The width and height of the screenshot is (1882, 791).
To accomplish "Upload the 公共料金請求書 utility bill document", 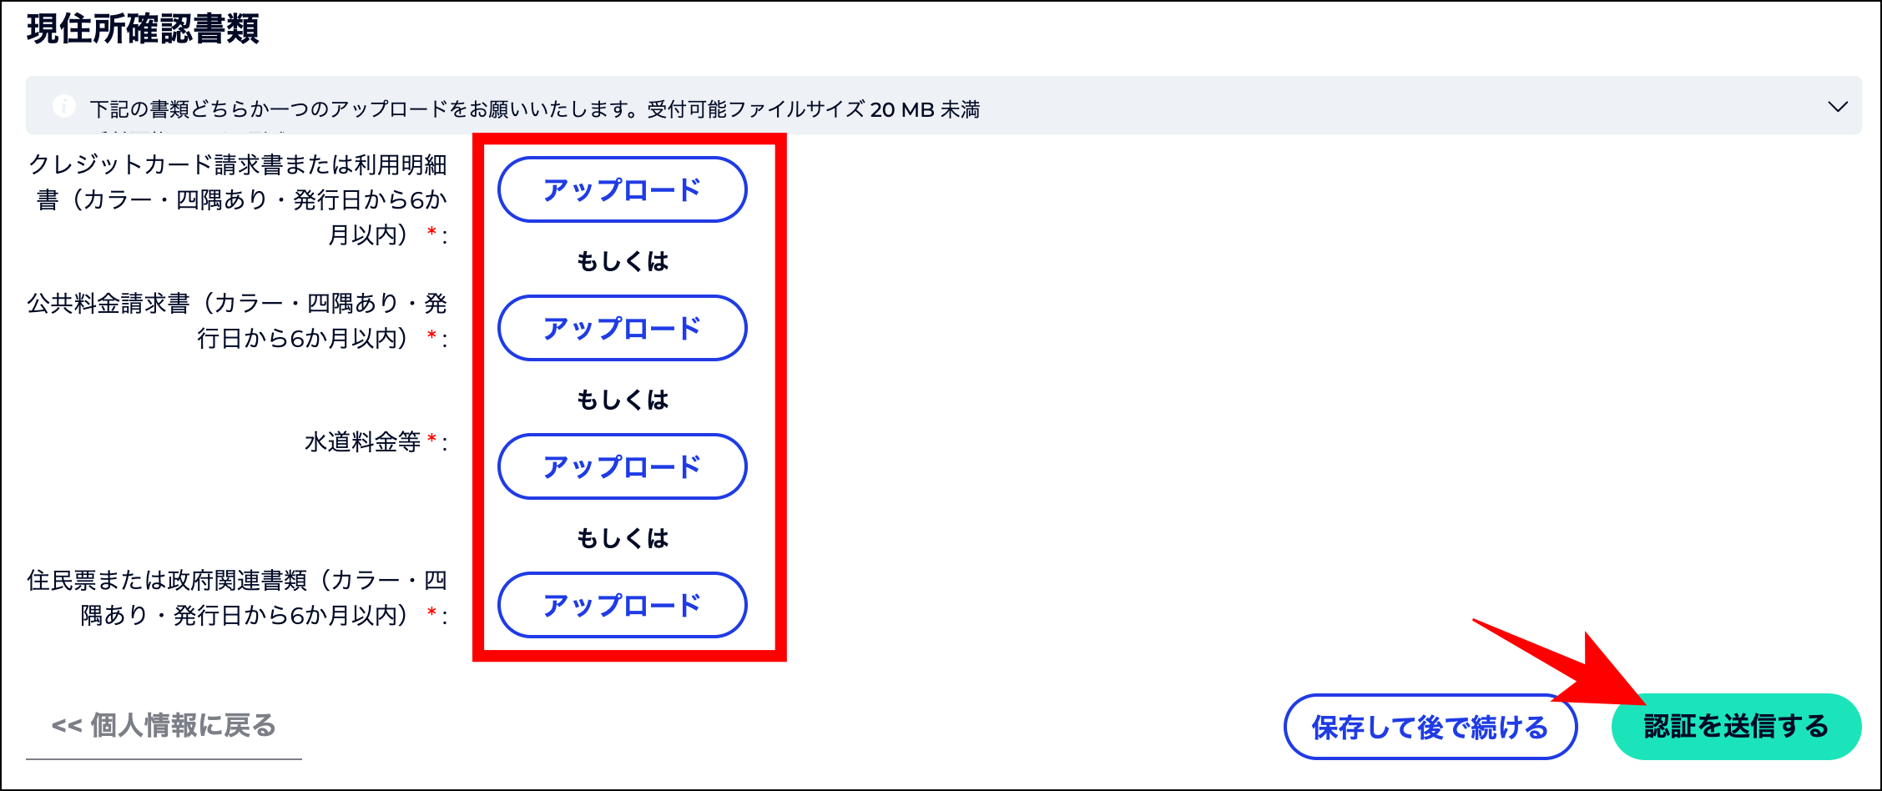I will (x=623, y=328).
